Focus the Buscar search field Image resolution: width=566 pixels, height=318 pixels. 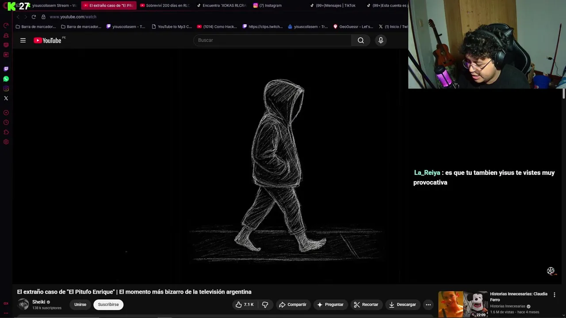point(272,40)
